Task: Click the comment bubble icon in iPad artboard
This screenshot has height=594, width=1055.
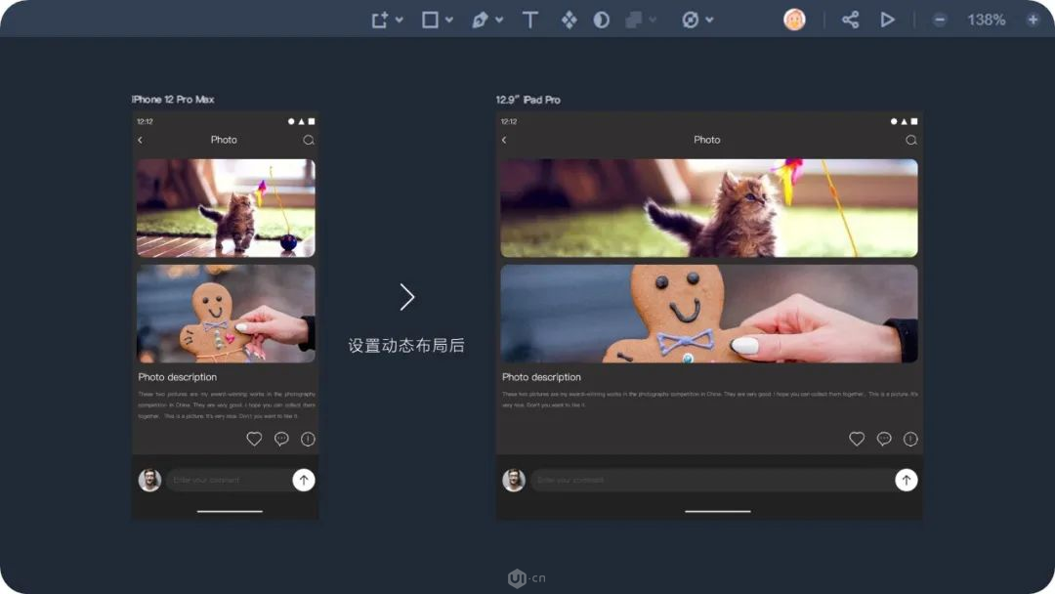Action: click(x=884, y=440)
